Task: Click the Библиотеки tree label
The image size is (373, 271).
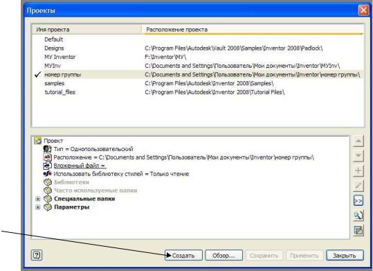Action: click(71, 182)
